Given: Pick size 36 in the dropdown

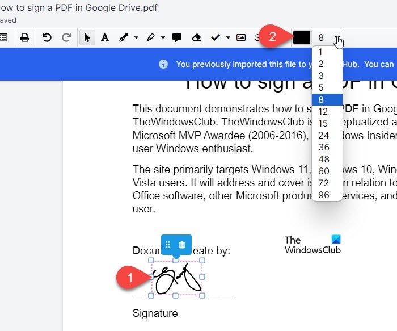Looking at the screenshot, I should (327, 147).
